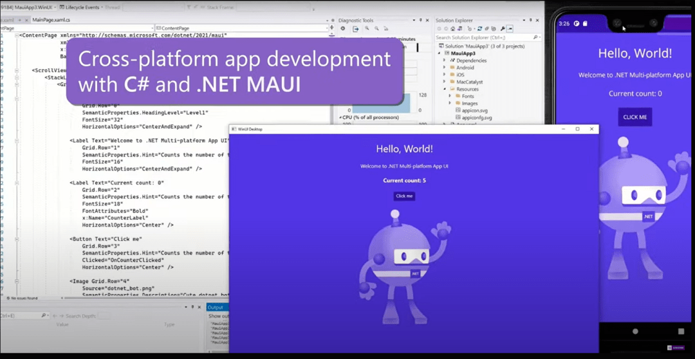Viewport: 695px width, 359px height.
Task: Collapse the ContentPage XAML region
Action: pos(16,35)
